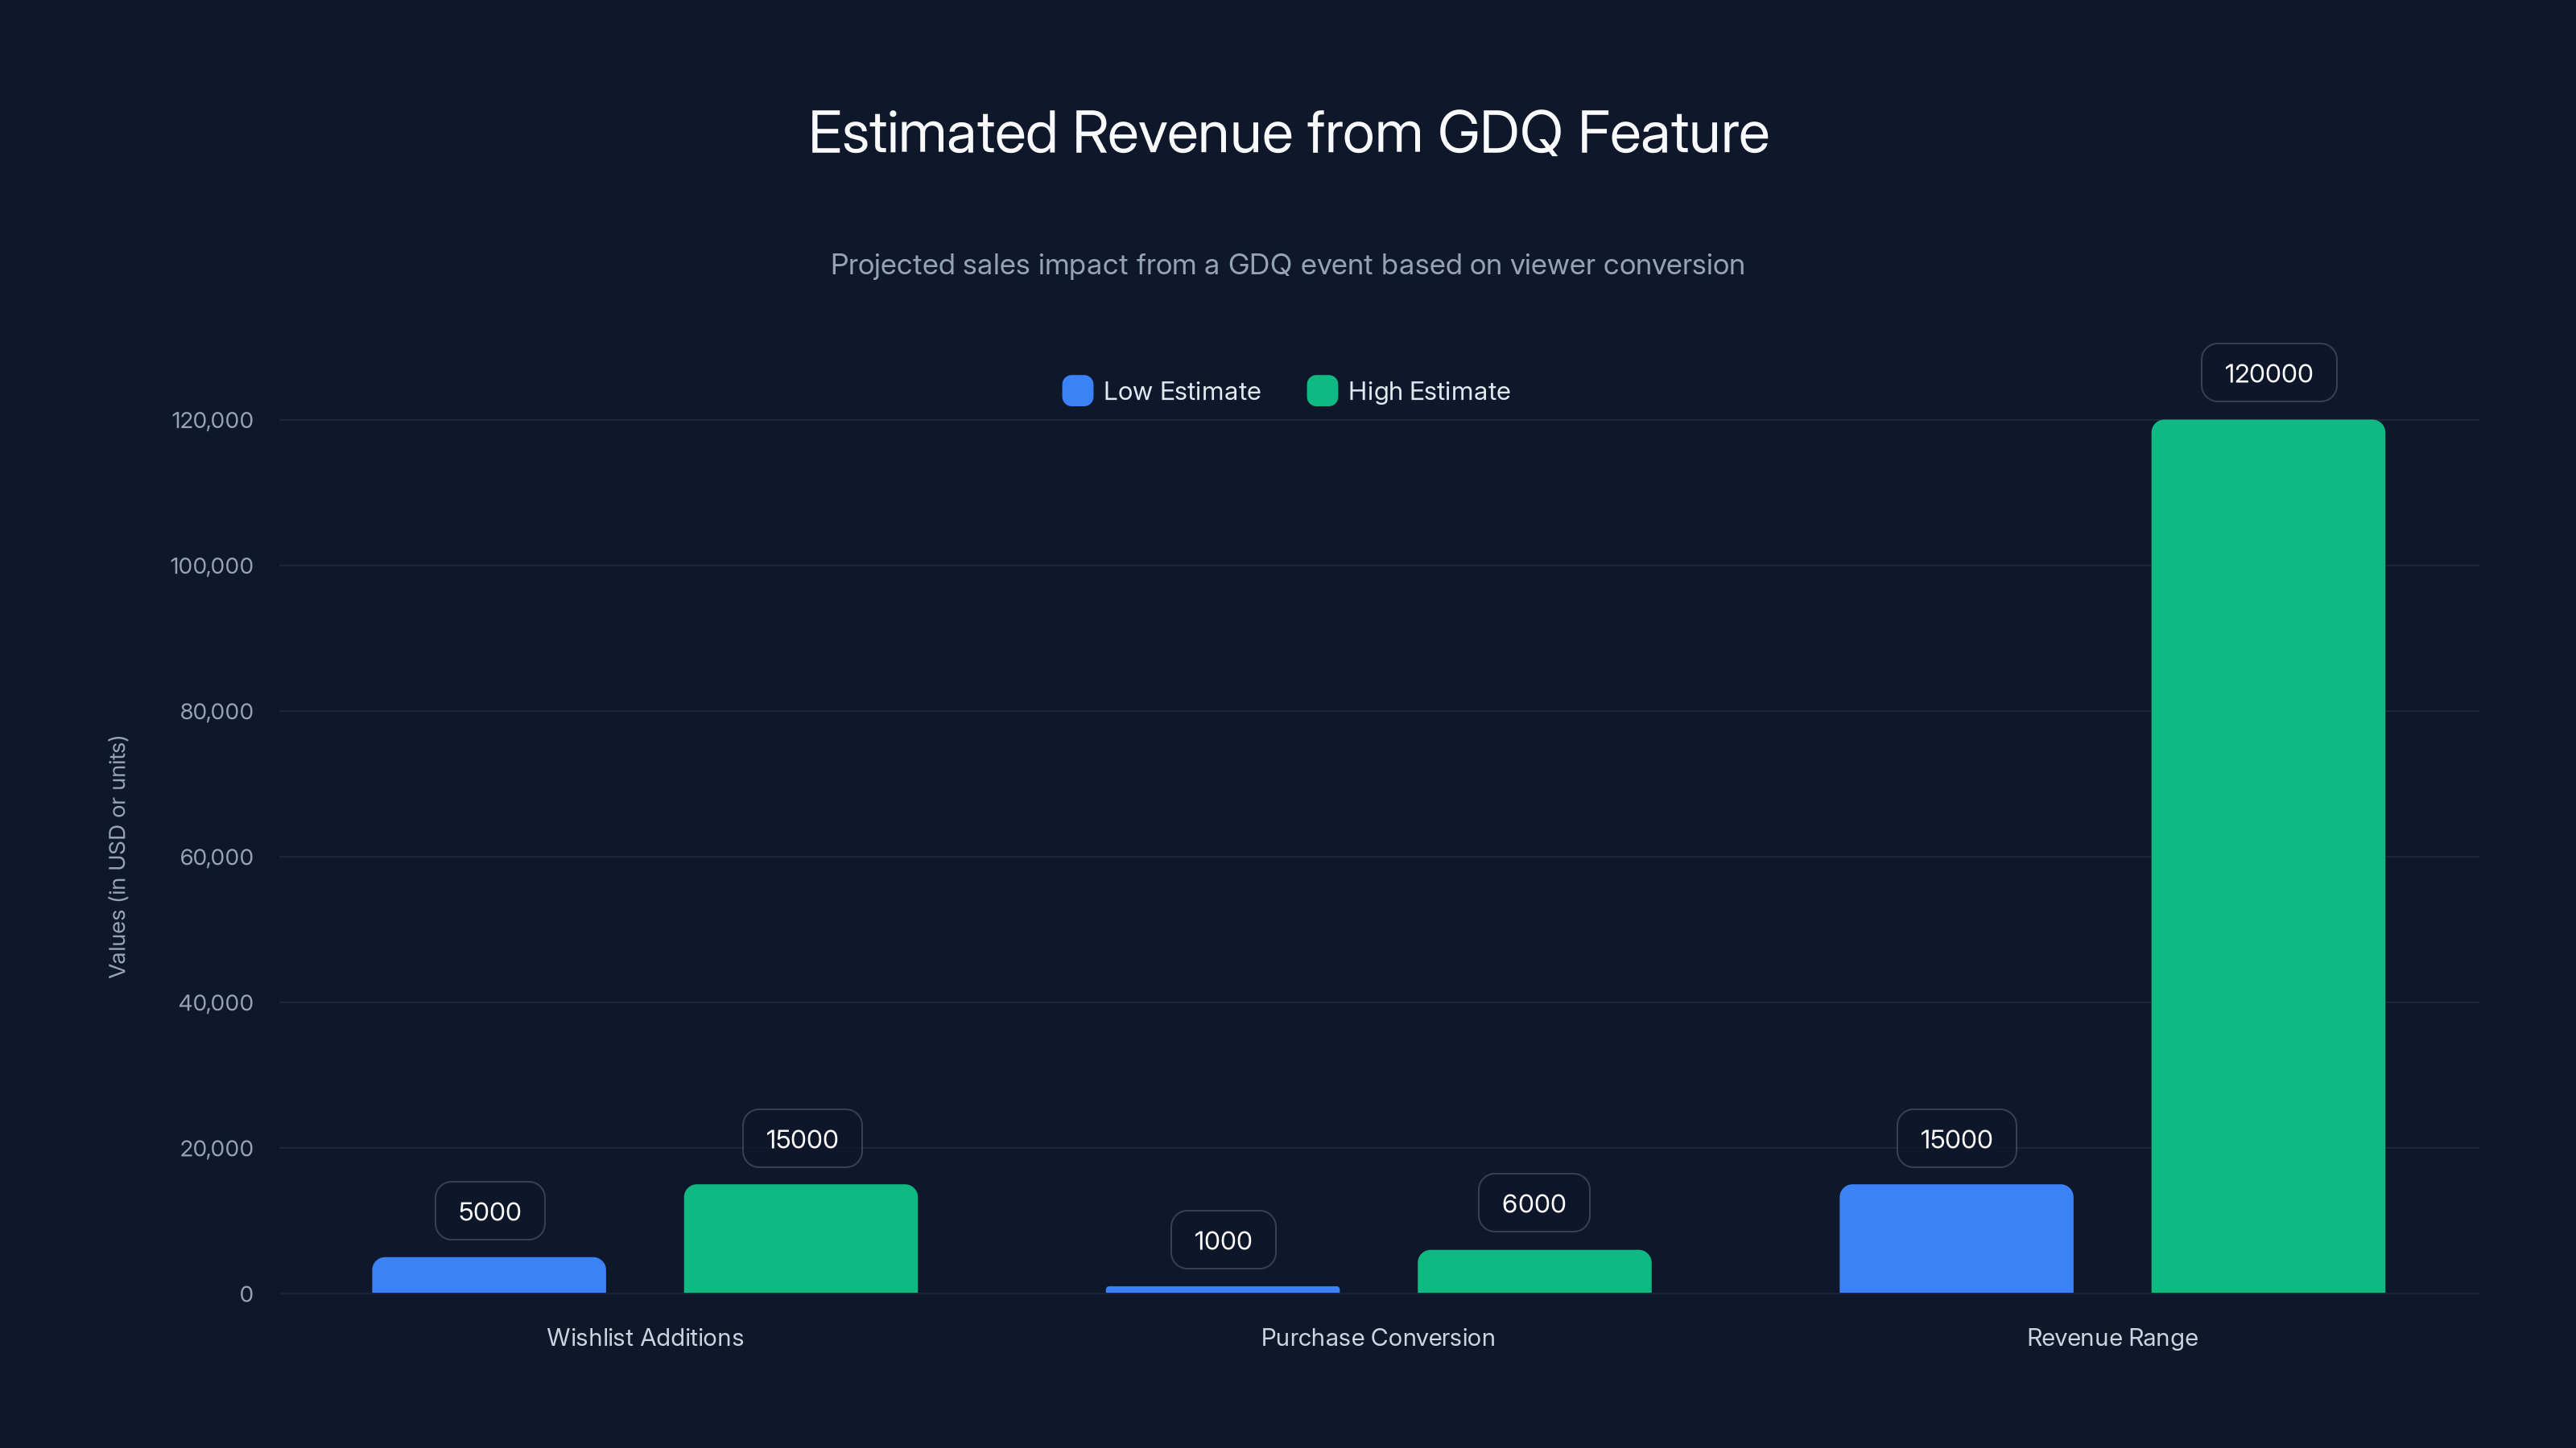
Task: Toggle the High Estimate series visibility
Action: click(1408, 391)
